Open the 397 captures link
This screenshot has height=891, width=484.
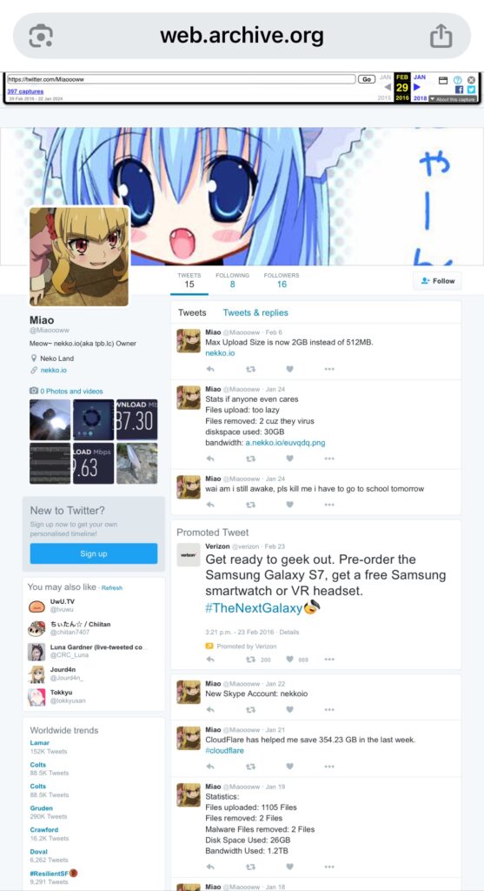point(25,90)
